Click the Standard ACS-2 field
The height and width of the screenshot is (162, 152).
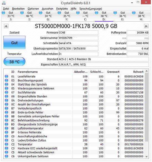pyautogui.click(x=103, y=59)
